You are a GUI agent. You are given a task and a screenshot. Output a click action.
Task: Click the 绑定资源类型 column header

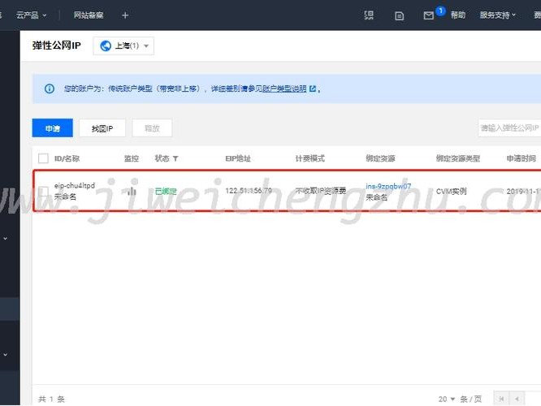pyautogui.click(x=458, y=158)
